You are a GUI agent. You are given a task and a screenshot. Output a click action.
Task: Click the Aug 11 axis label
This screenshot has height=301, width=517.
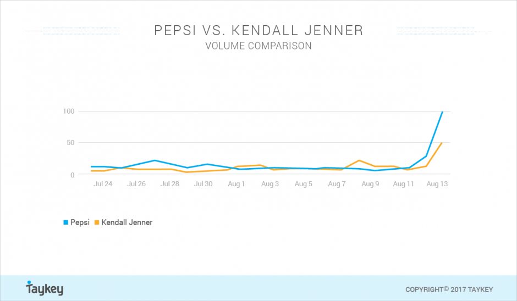(403, 184)
